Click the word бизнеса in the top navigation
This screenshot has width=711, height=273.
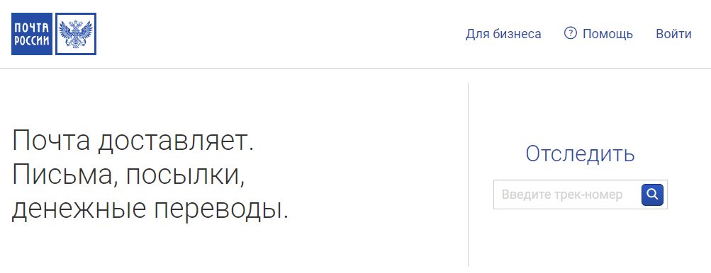[517, 34]
